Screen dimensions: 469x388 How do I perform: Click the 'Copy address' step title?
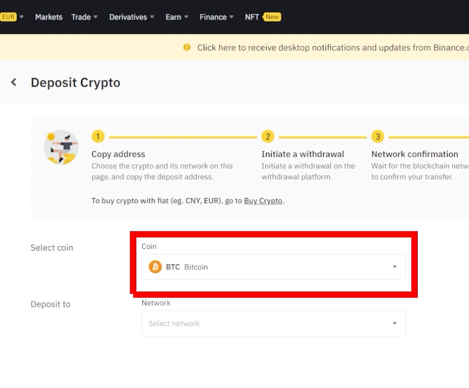[x=118, y=154]
